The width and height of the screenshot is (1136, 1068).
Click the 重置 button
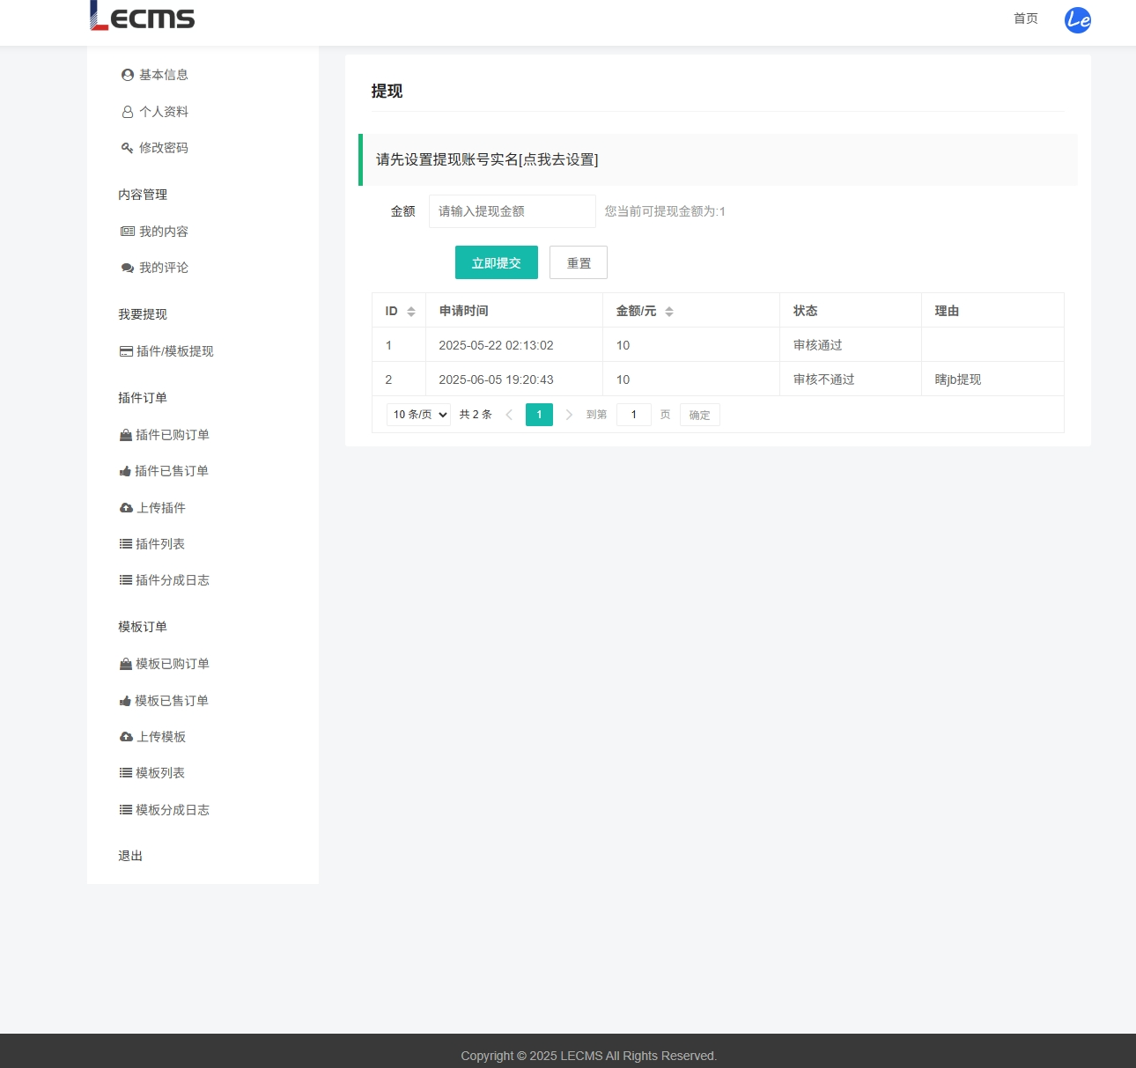click(579, 262)
